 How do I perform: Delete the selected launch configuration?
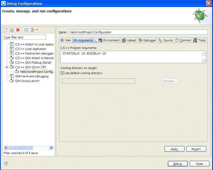18,30
